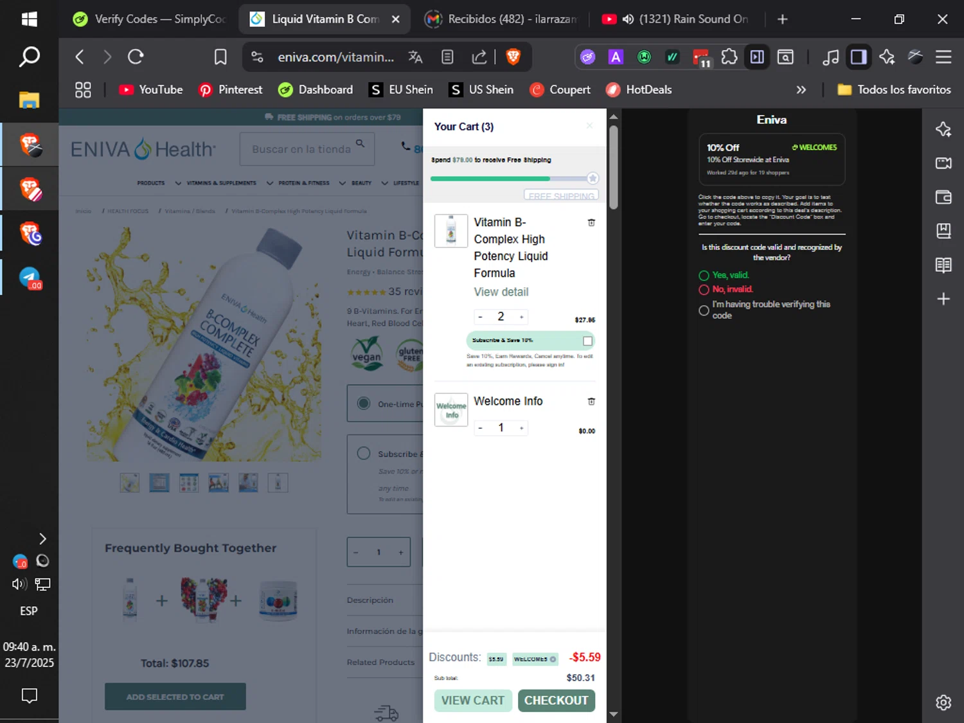
Task: Open the site settings icon in address bar
Action: tap(257, 57)
